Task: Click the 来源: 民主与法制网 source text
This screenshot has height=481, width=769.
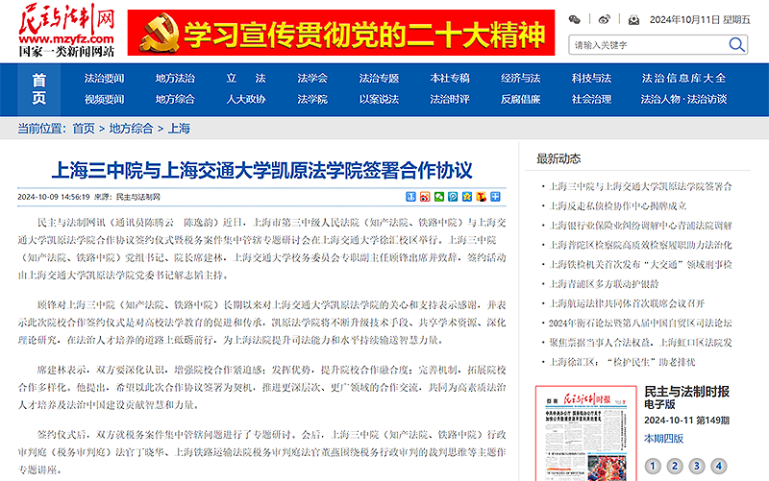Action: coord(127,197)
